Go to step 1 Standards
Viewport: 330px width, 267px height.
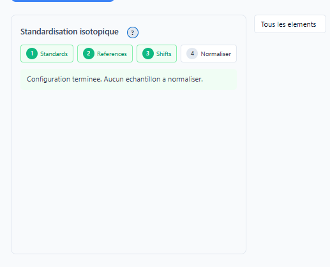point(47,54)
